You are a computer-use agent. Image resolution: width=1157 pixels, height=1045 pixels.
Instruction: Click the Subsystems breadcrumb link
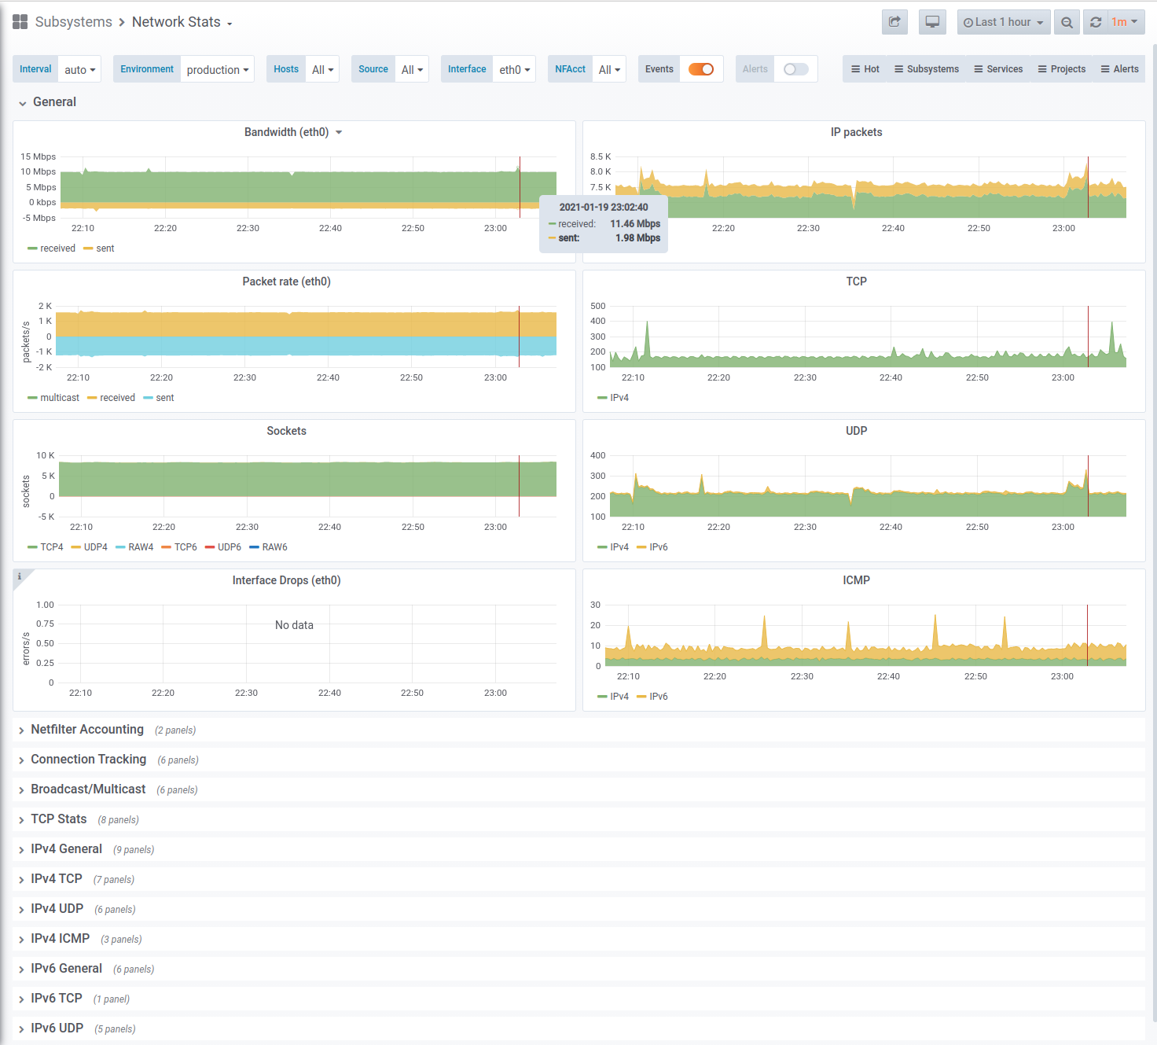pyautogui.click(x=73, y=22)
